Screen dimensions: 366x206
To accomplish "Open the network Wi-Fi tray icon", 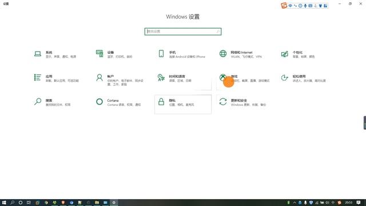I will [317, 203].
